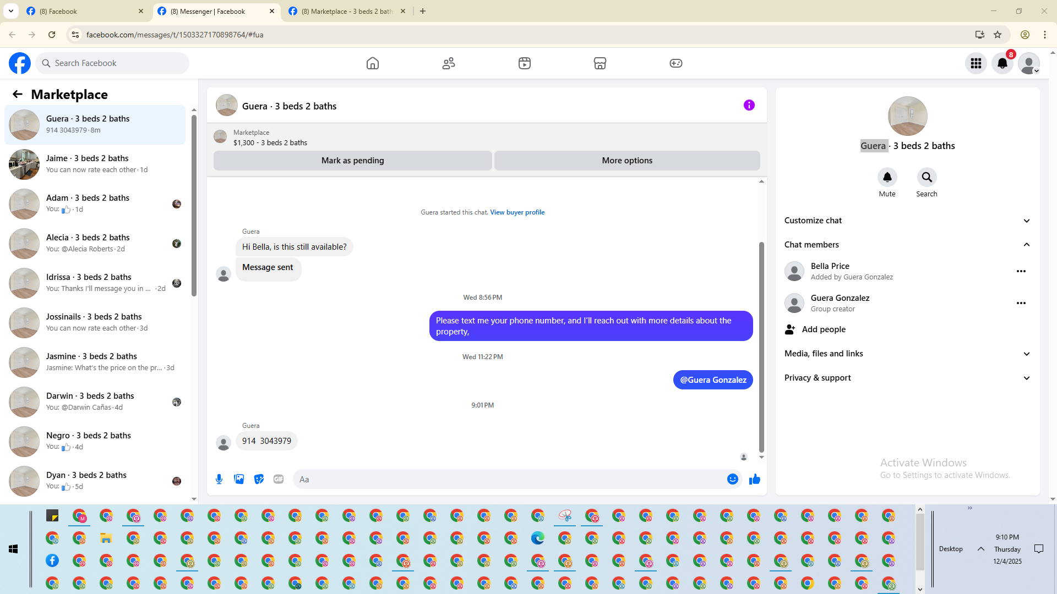Open Facebook notifications bell
This screenshot has height=594, width=1057.
[x=1002, y=63]
